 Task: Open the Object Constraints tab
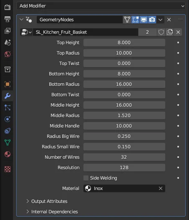8,131
